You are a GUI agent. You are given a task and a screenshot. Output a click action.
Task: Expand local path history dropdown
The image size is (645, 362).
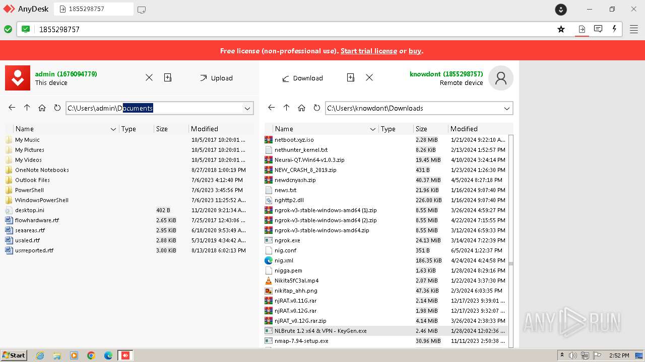[247, 108]
